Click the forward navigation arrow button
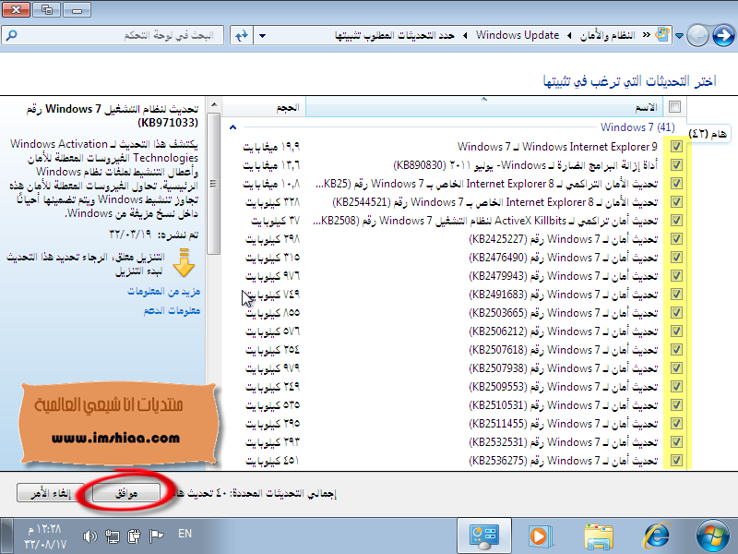This screenshot has width=738, height=554. [x=723, y=35]
